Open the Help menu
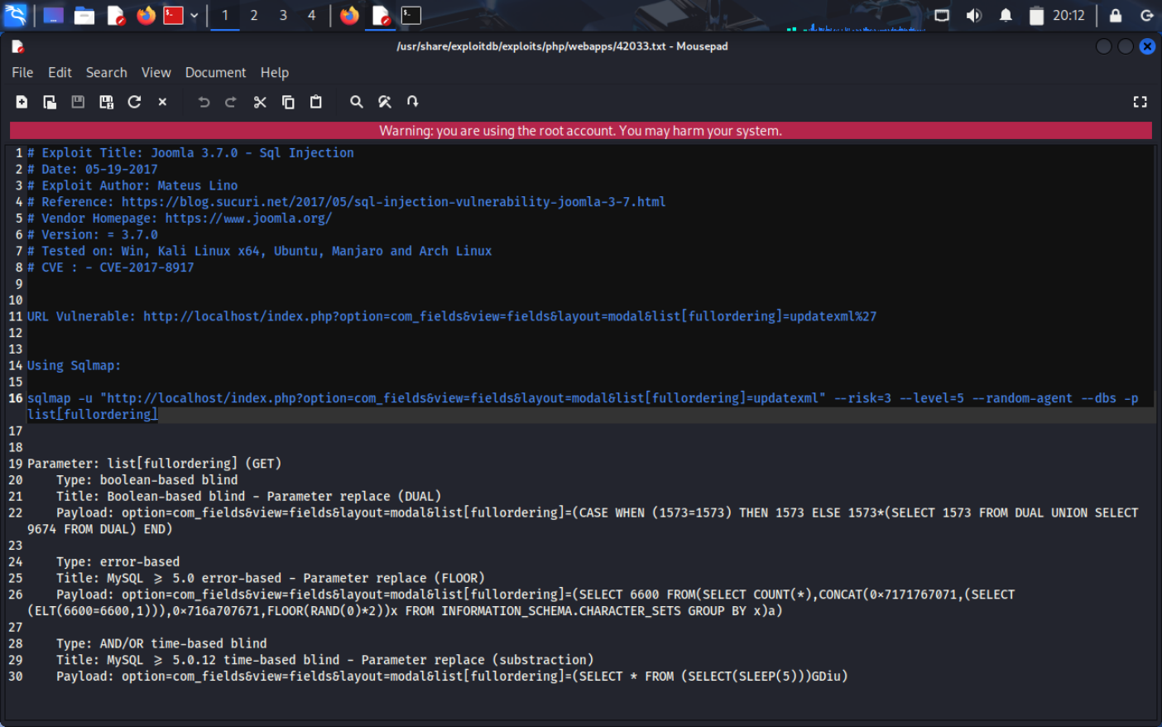The width and height of the screenshot is (1162, 727). click(275, 73)
